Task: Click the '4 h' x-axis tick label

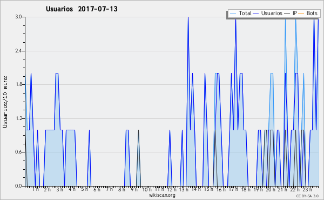Action: coord(72,189)
